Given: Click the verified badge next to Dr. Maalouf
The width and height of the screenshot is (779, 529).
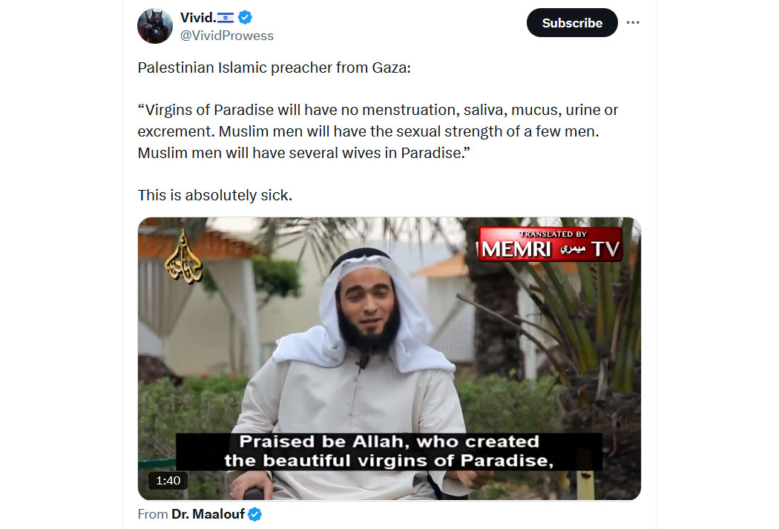Looking at the screenshot, I should pyautogui.click(x=255, y=514).
